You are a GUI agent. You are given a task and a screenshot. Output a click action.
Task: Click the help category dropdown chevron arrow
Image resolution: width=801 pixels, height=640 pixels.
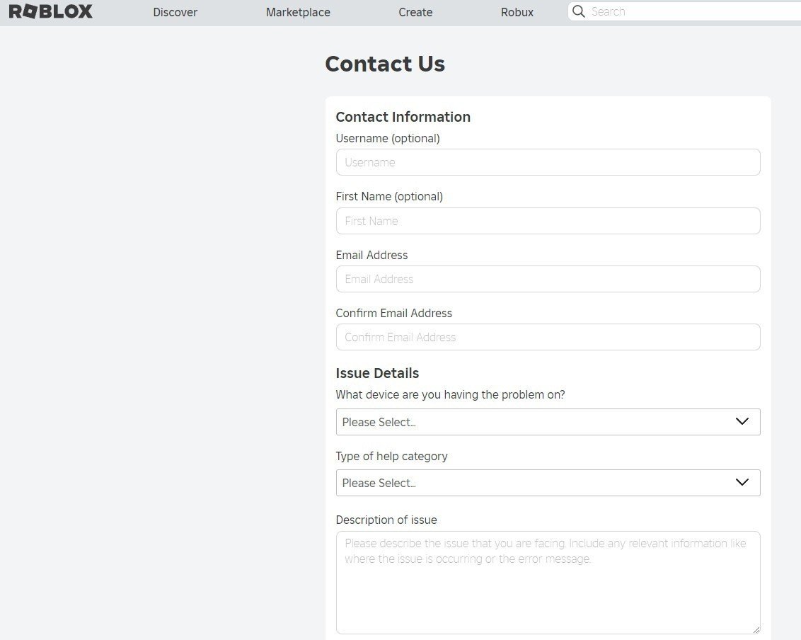(x=742, y=482)
